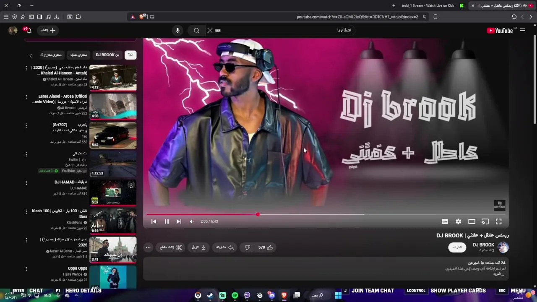Bookmark this page via address bar icon
The height and width of the screenshot is (302, 537).
point(435,17)
